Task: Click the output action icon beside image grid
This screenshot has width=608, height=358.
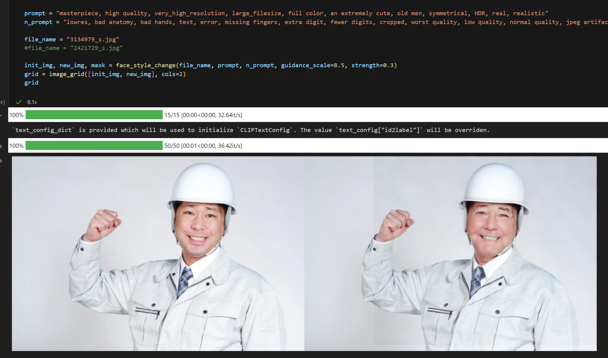Action: coord(1,161)
